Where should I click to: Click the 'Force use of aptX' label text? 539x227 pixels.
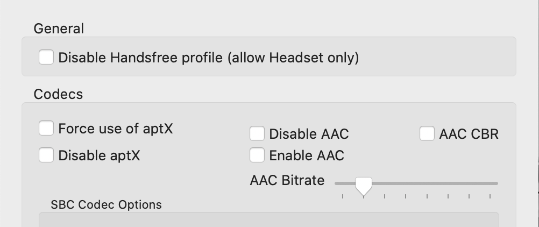(116, 129)
